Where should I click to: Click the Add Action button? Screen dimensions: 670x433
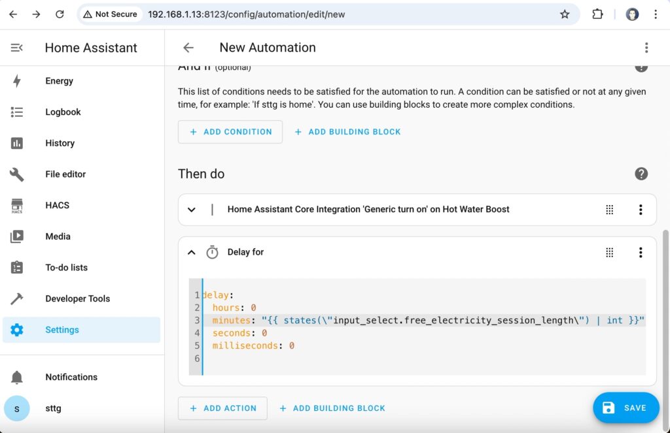(222, 408)
